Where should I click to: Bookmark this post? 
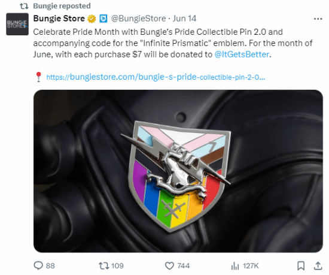pyautogui.click(x=301, y=266)
